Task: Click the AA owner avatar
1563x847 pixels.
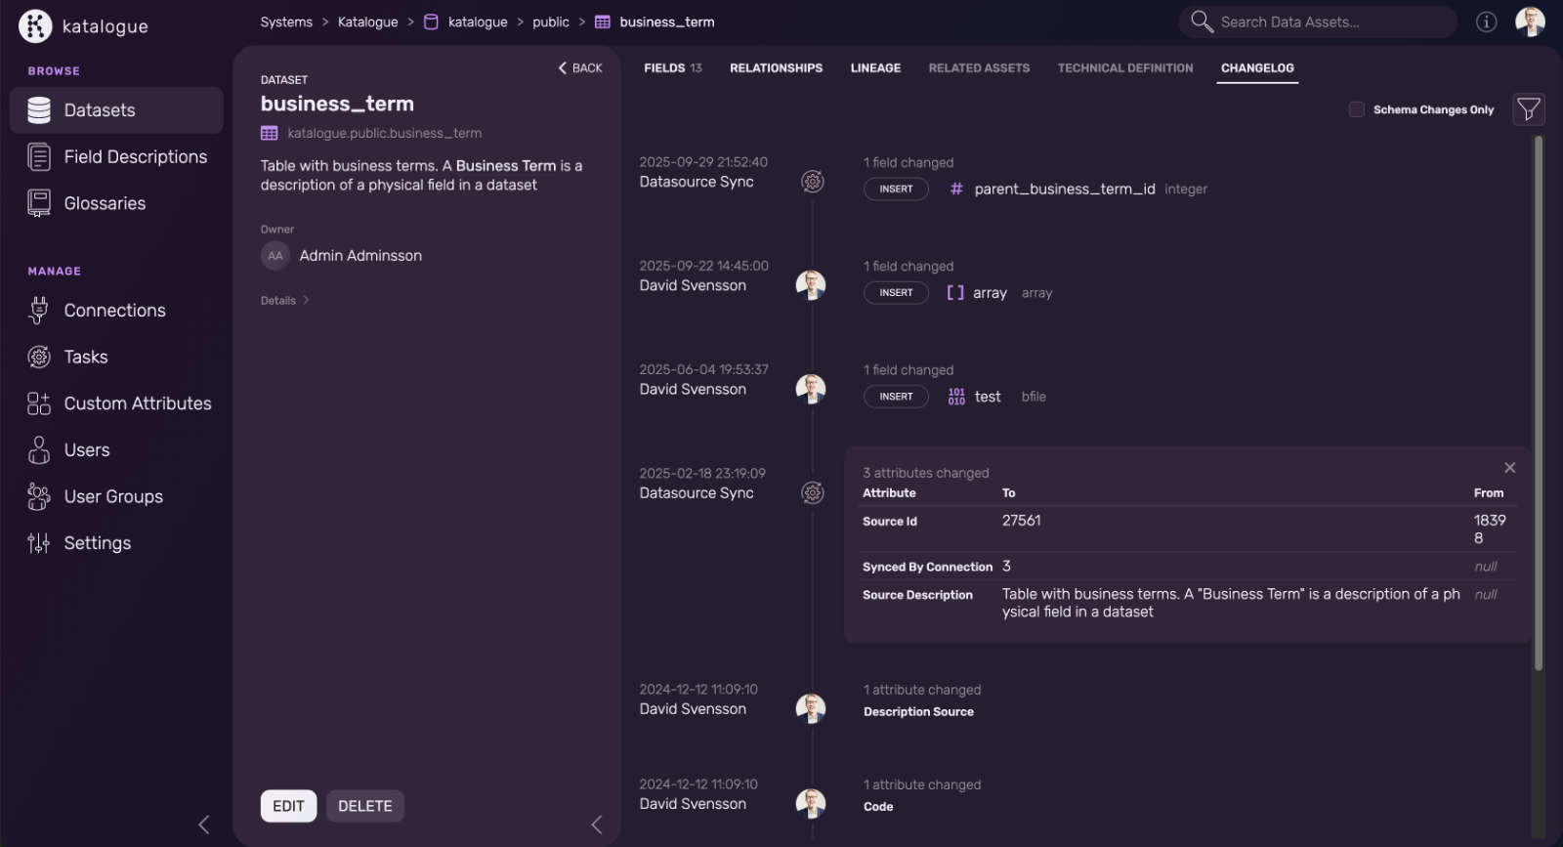Action: (275, 256)
